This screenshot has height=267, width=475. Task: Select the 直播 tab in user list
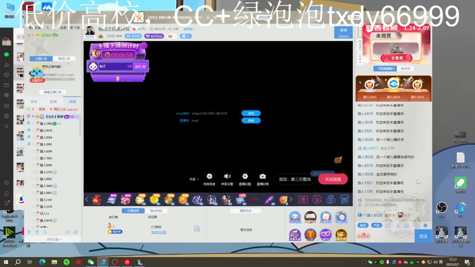click(53, 102)
